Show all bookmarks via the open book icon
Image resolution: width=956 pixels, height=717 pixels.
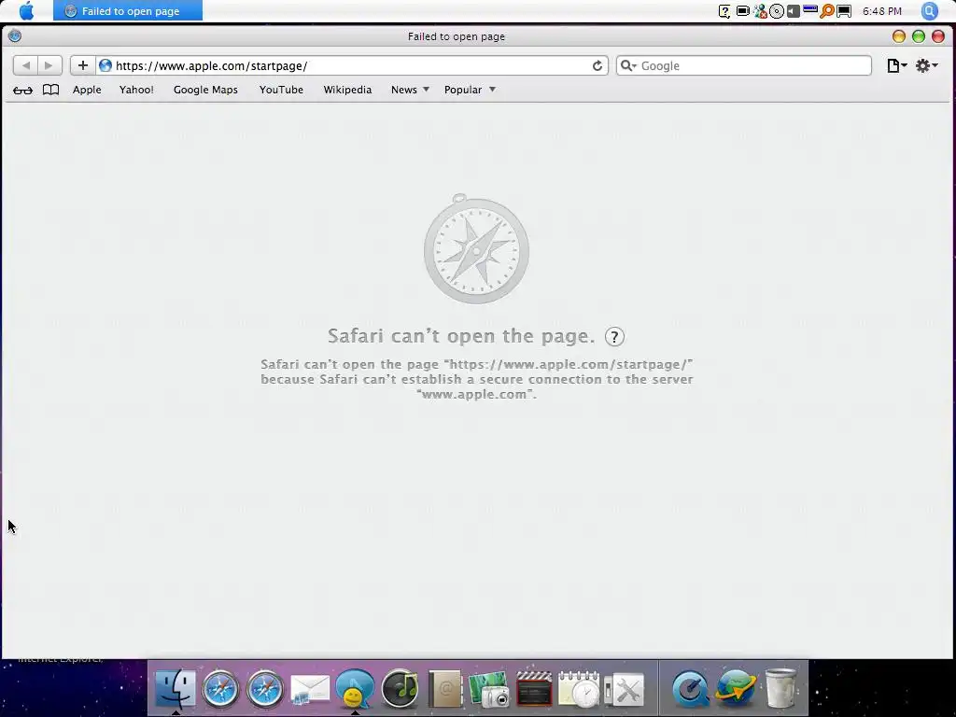click(x=50, y=90)
